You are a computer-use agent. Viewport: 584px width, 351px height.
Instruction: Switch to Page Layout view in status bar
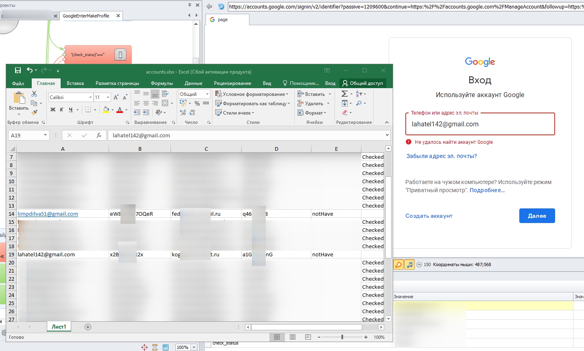(293, 337)
